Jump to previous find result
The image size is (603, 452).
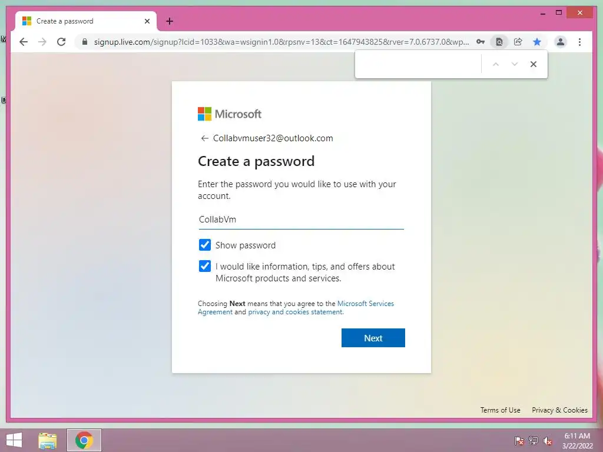click(x=496, y=64)
